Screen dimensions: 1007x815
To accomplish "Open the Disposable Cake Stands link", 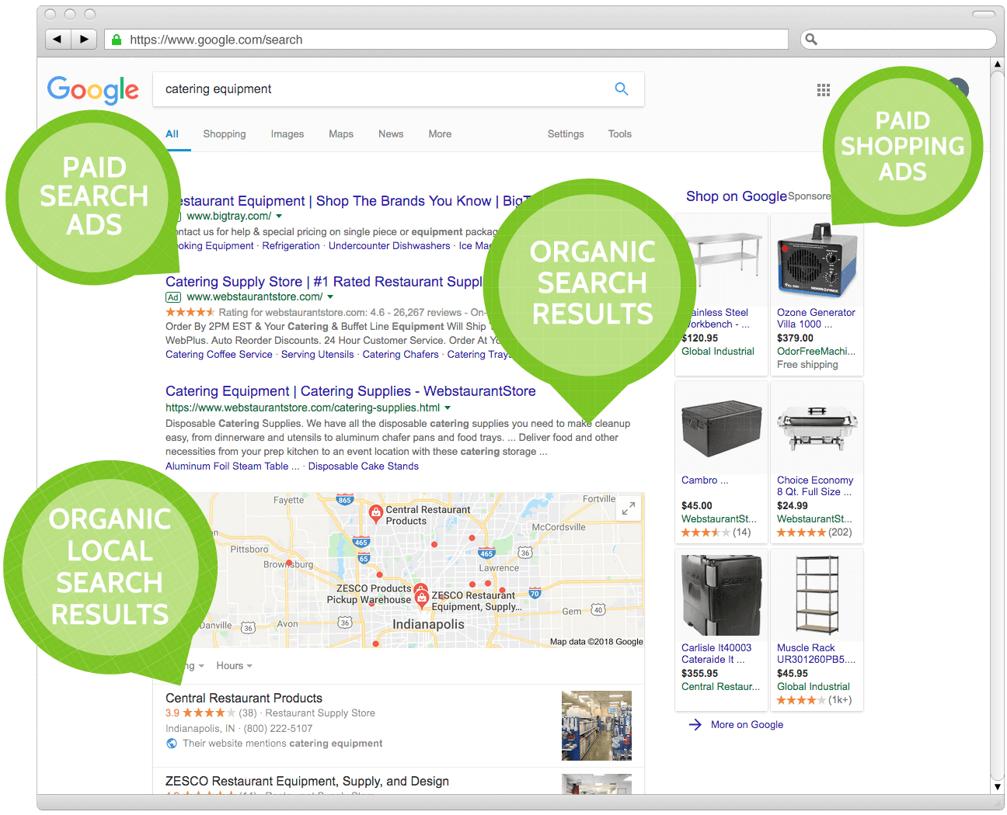I will (363, 466).
